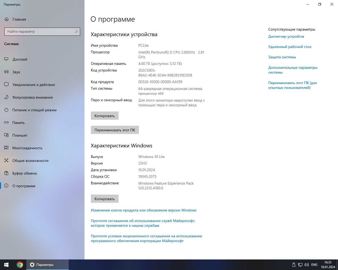The height and width of the screenshot is (270, 338).
Task: Open the Диспетчер устройств link
Action: pyautogui.click(x=286, y=36)
